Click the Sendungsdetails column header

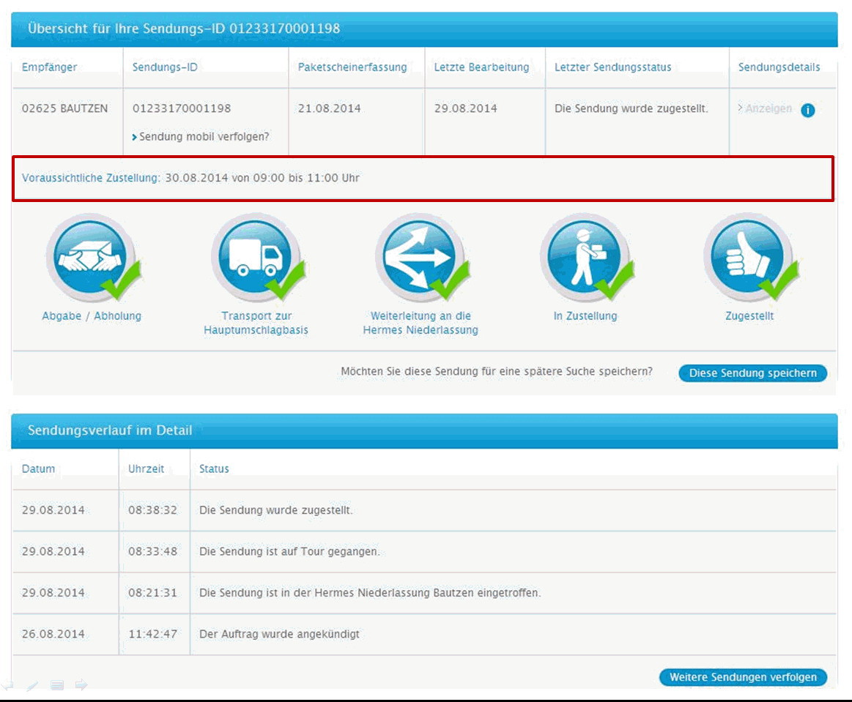(x=779, y=67)
